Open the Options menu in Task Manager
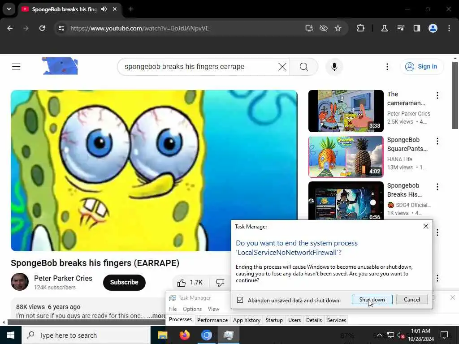 coord(192,309)
